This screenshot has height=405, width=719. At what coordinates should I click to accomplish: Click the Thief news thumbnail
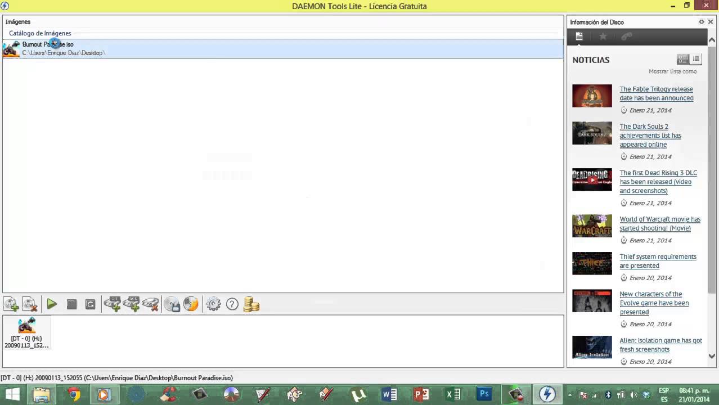(x=592, y=263)
